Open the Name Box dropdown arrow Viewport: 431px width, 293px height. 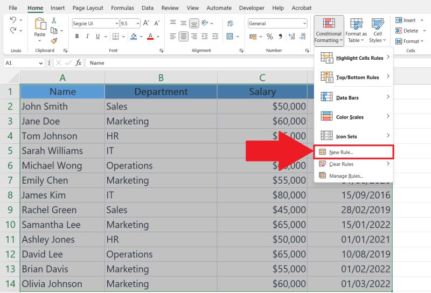coord(41,63)
